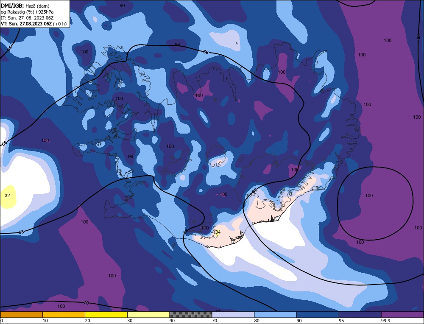Select the purple legend swatch above 99.9
Viewport: 424px width, 324px height.
point(402,315)
